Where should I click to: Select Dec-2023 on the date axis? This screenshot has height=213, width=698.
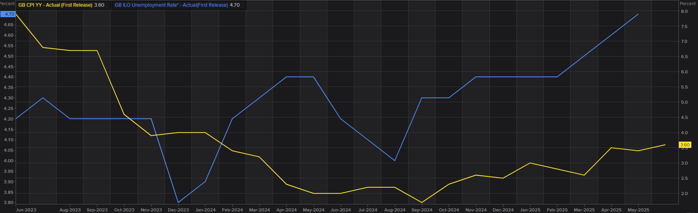pos(178,210)
